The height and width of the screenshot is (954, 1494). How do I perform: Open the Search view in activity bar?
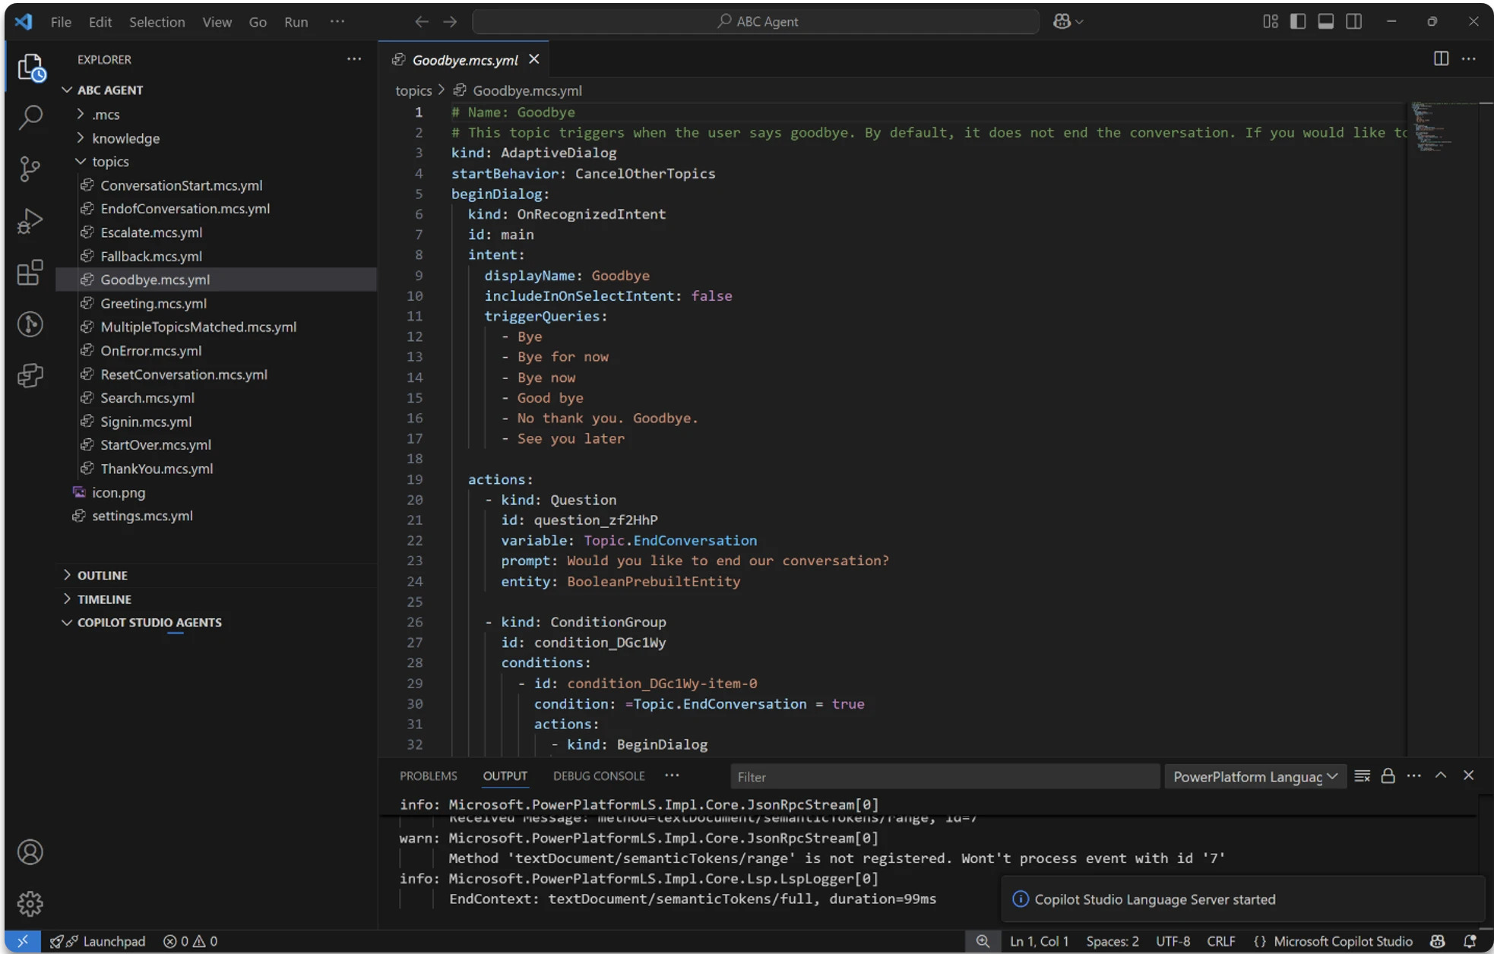pos(30,118)
